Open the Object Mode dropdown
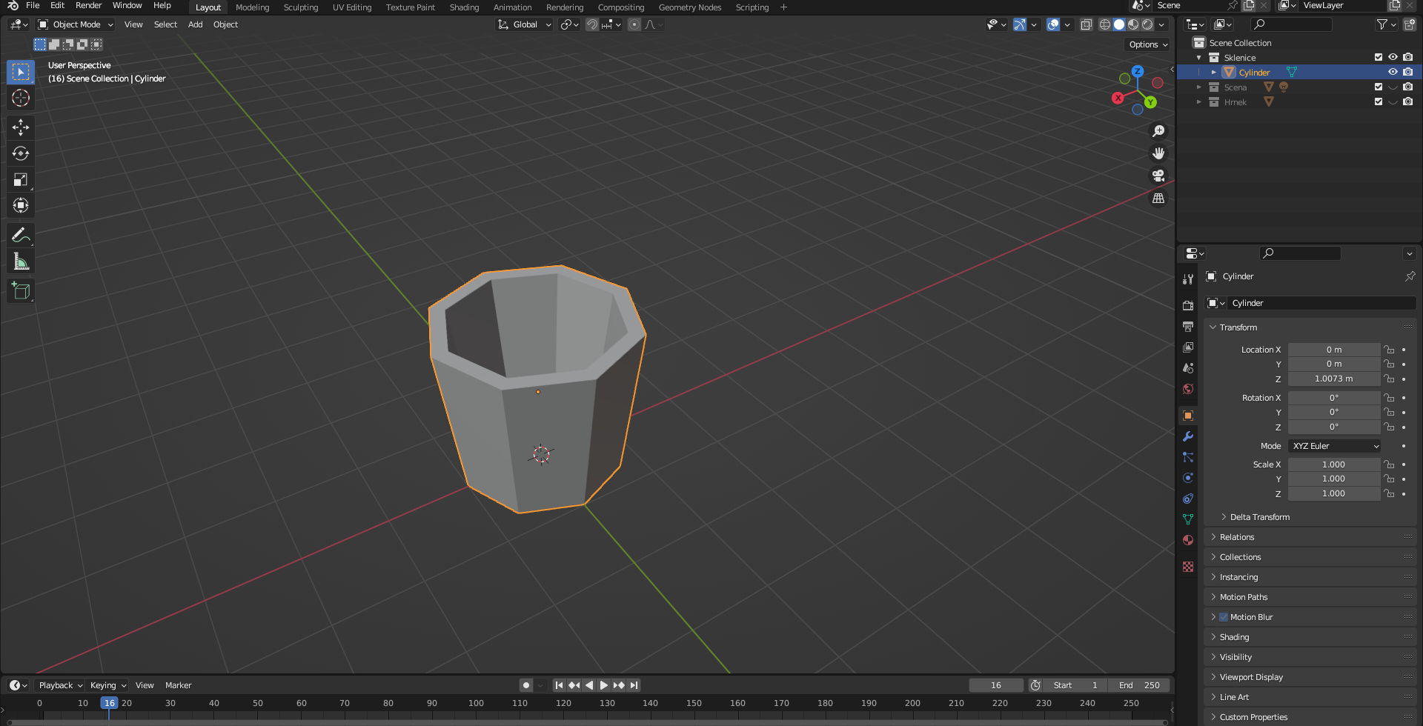The height and width of the screenshot is (726, 1423). click(76, 24)
